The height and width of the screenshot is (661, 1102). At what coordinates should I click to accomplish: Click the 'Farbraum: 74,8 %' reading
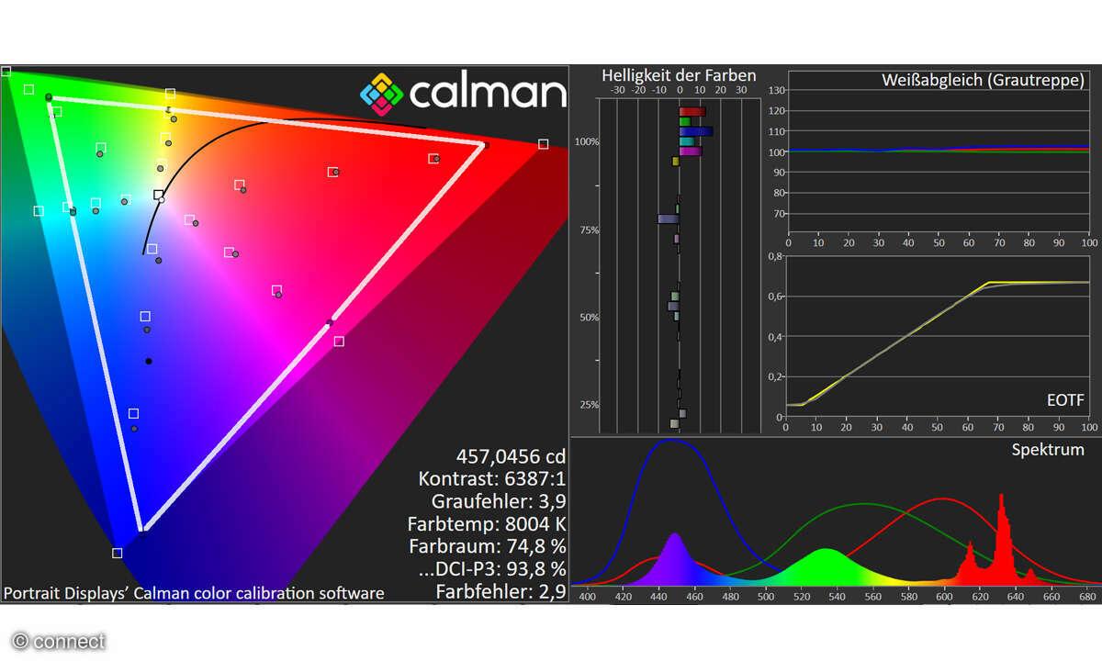point(489,546)
